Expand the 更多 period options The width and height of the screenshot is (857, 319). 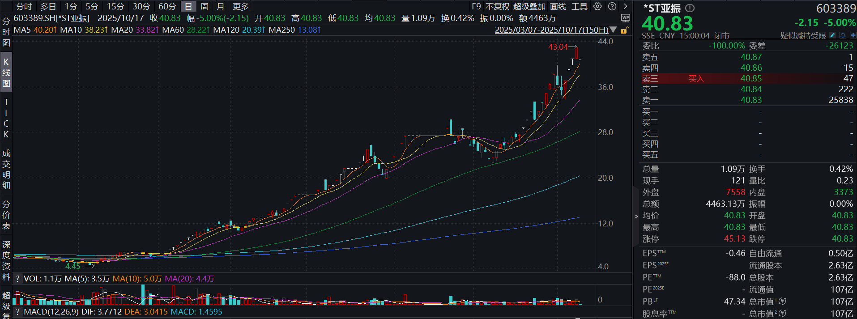[x=241, y=6]
